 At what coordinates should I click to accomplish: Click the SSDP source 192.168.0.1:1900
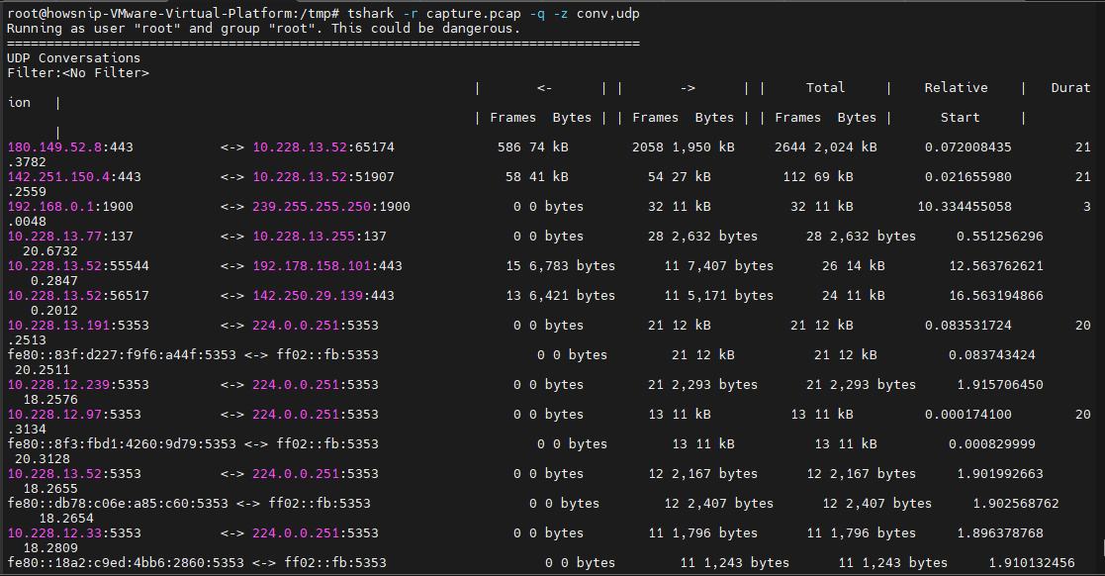(70, 207)
